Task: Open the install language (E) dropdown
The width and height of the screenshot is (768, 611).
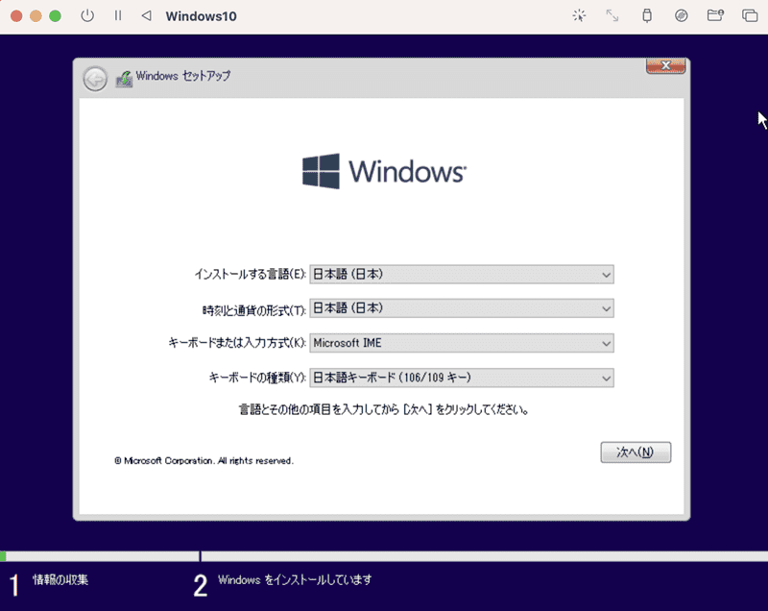Action: (x=462, y=275)
